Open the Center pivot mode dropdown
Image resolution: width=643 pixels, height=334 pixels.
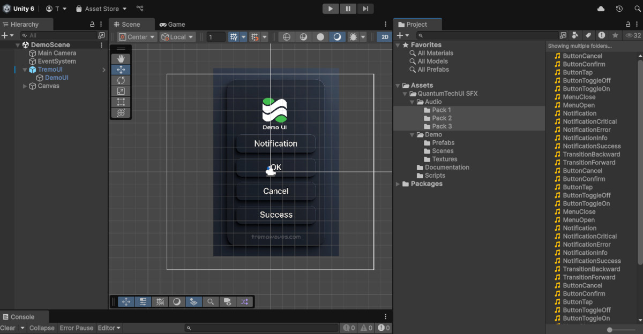pyautogui.click(x=137, y=37)
